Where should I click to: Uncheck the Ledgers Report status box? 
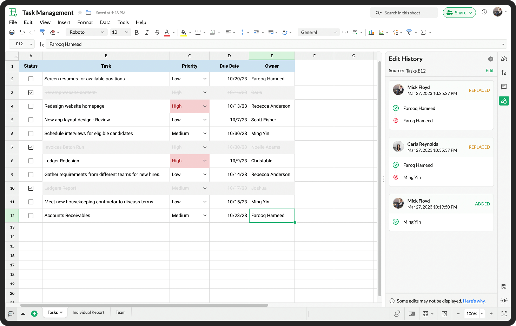pyautogui.click(x=31, y=188)
